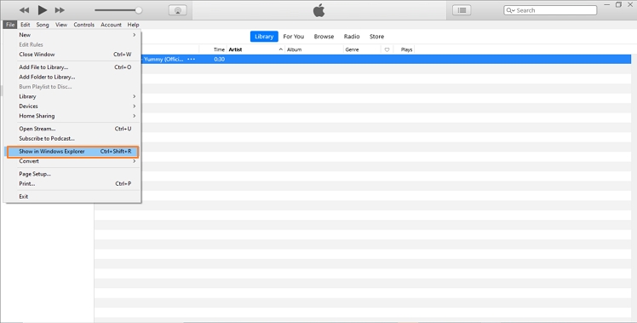The image size is (637, 323).
Task: Expand the Home Sharing submenu
Action: click(x=72, y=116)
